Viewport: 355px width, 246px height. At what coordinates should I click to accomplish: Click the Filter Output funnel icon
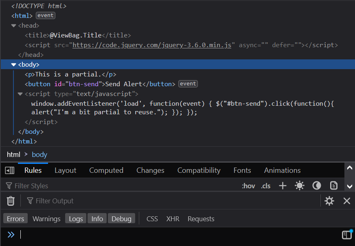tap(30, 201)
